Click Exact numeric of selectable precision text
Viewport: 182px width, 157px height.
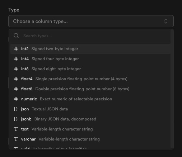(x=76, y=99)
